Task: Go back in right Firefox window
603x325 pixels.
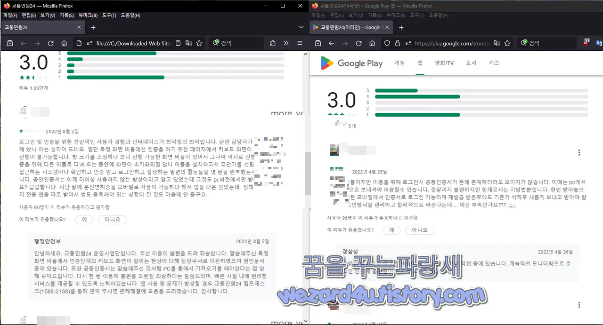Action: point(331,43)
